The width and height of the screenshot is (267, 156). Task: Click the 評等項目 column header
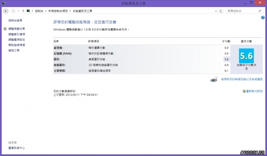tap(93, 41)
